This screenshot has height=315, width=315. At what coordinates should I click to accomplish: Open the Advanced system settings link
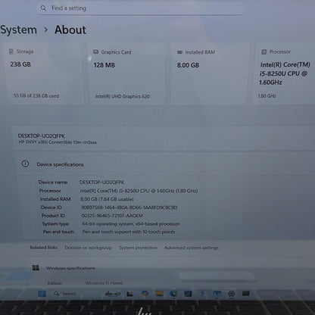pos(192,248)
